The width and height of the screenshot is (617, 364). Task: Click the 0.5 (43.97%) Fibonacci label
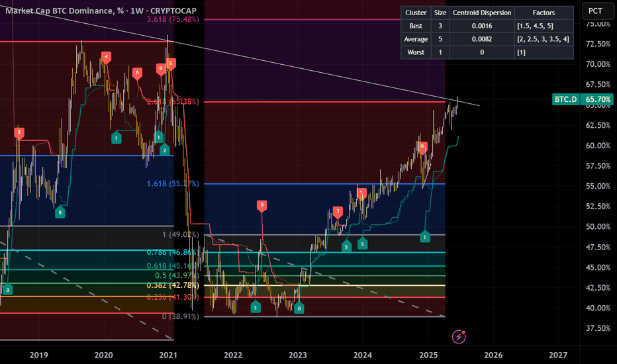pyautogui.click(x=177, y=275)
